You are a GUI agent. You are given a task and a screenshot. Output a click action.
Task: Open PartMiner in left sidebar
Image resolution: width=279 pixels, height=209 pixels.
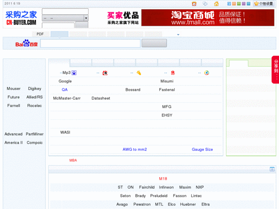(x=35, y=134)
